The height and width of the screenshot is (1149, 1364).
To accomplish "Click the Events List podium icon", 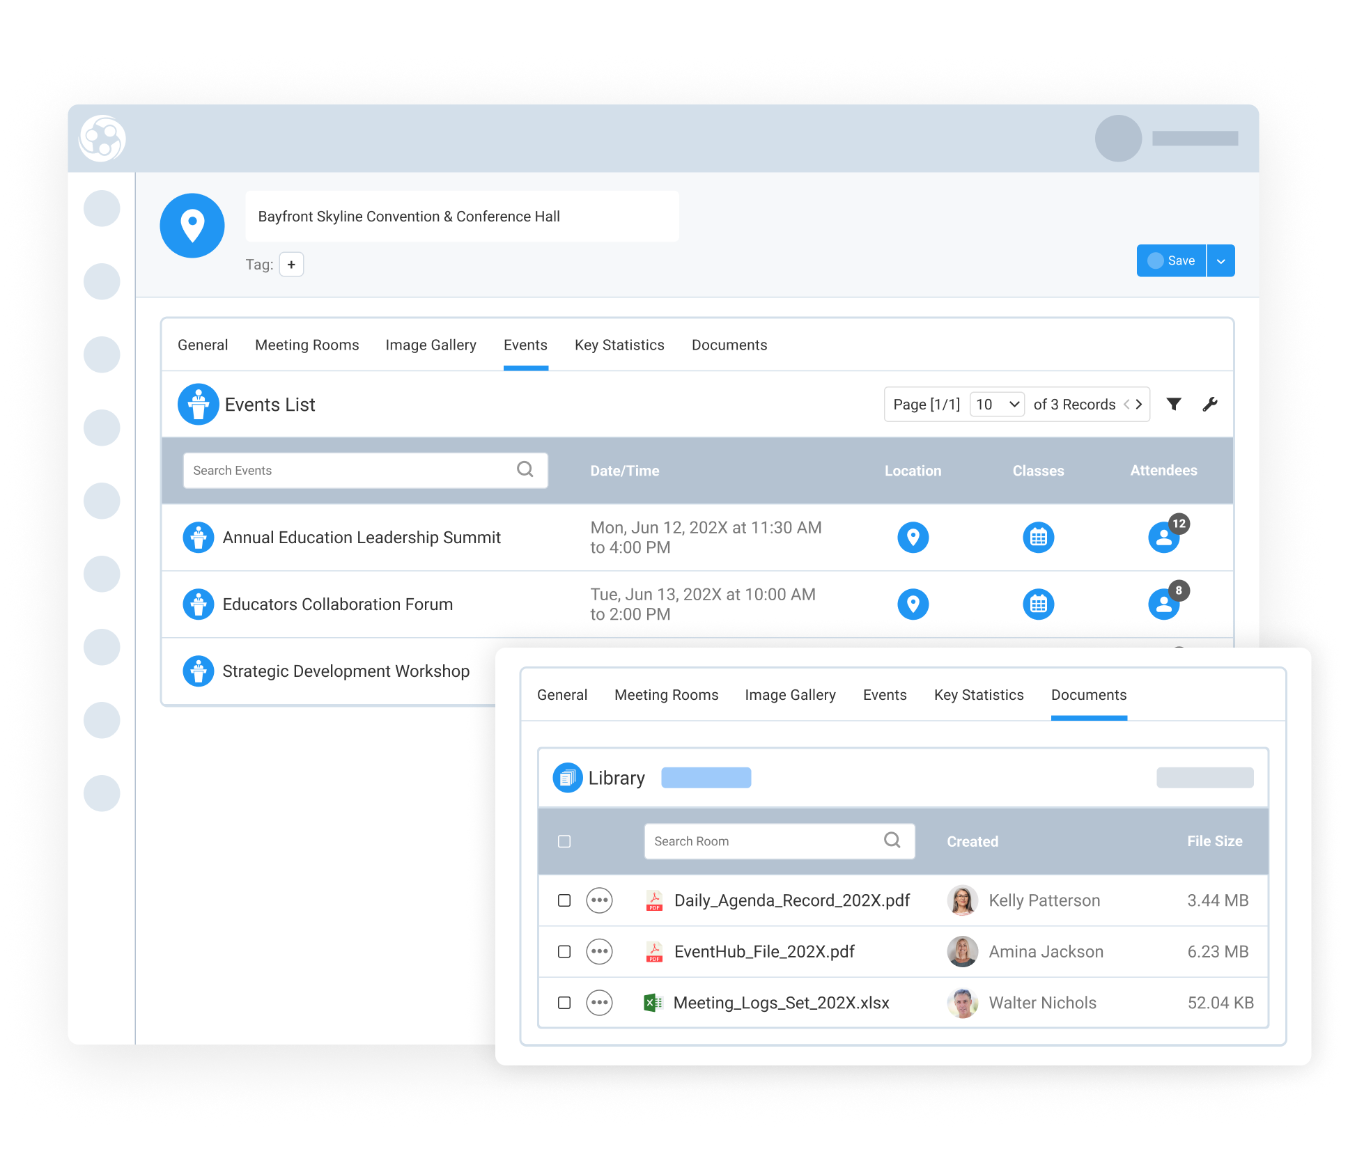I will click(x=198, y=404).
